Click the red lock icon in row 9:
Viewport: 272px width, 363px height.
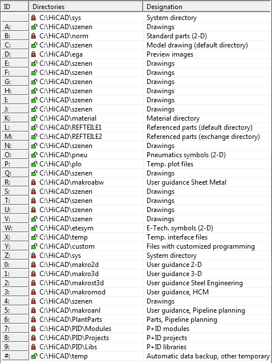[x=34, y=347]
